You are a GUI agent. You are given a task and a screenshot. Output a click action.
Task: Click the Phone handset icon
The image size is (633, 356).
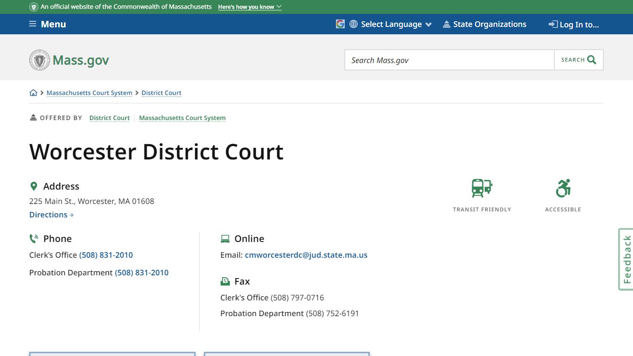pos(33,239)
